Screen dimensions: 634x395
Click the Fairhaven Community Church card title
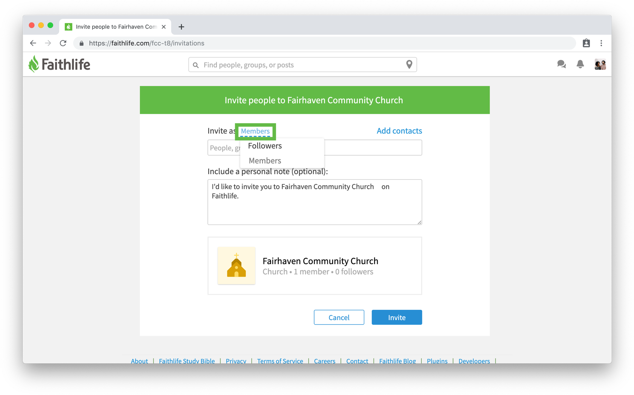click(x=320, y=261)
